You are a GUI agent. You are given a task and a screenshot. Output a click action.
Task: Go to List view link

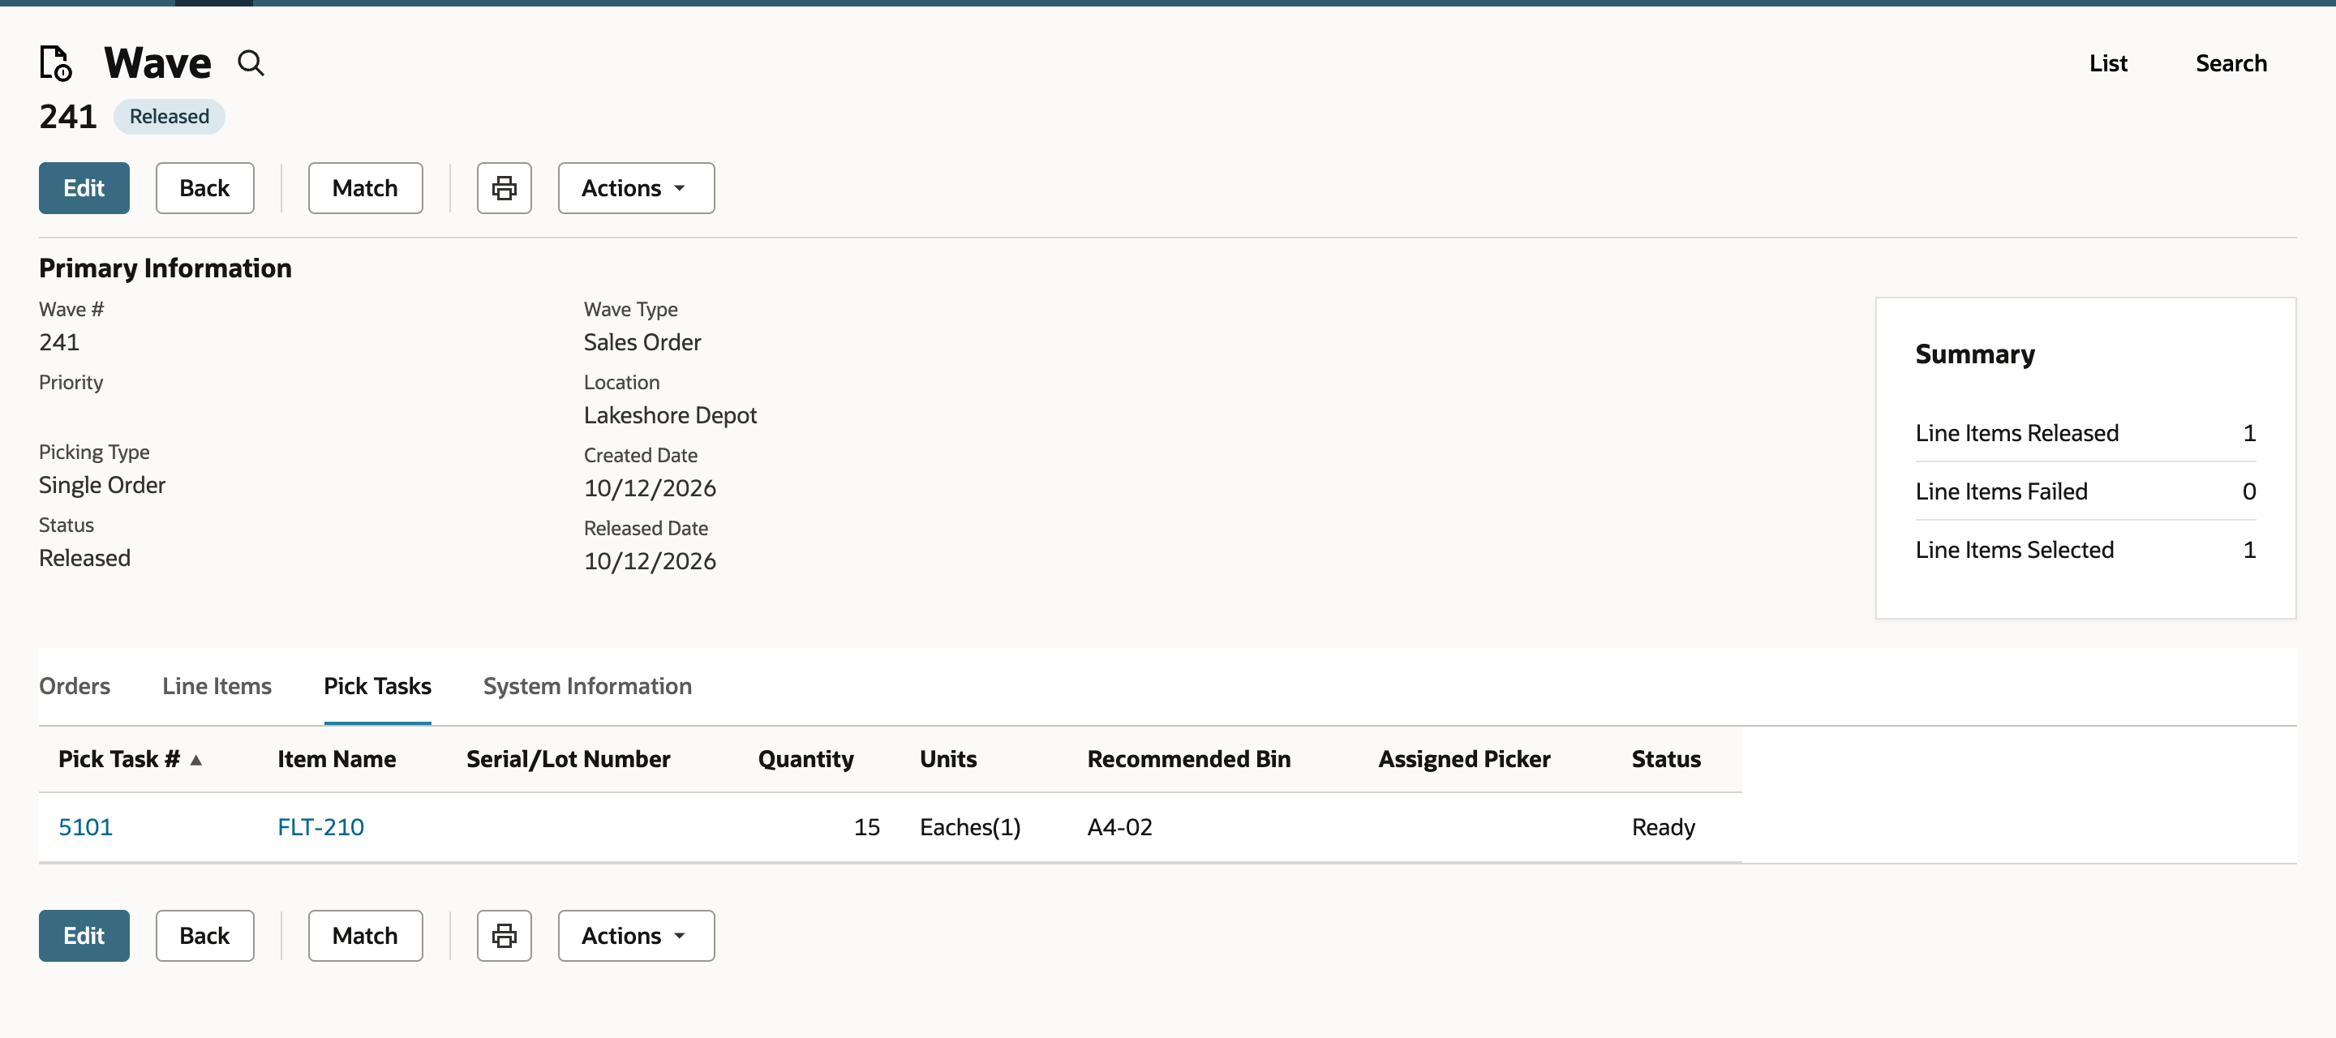tap(2107, 63)
